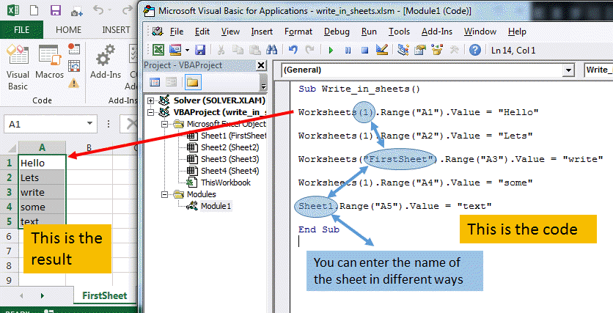Open the Edit menu
Screen dimensions: 613x313
point(202,32)
